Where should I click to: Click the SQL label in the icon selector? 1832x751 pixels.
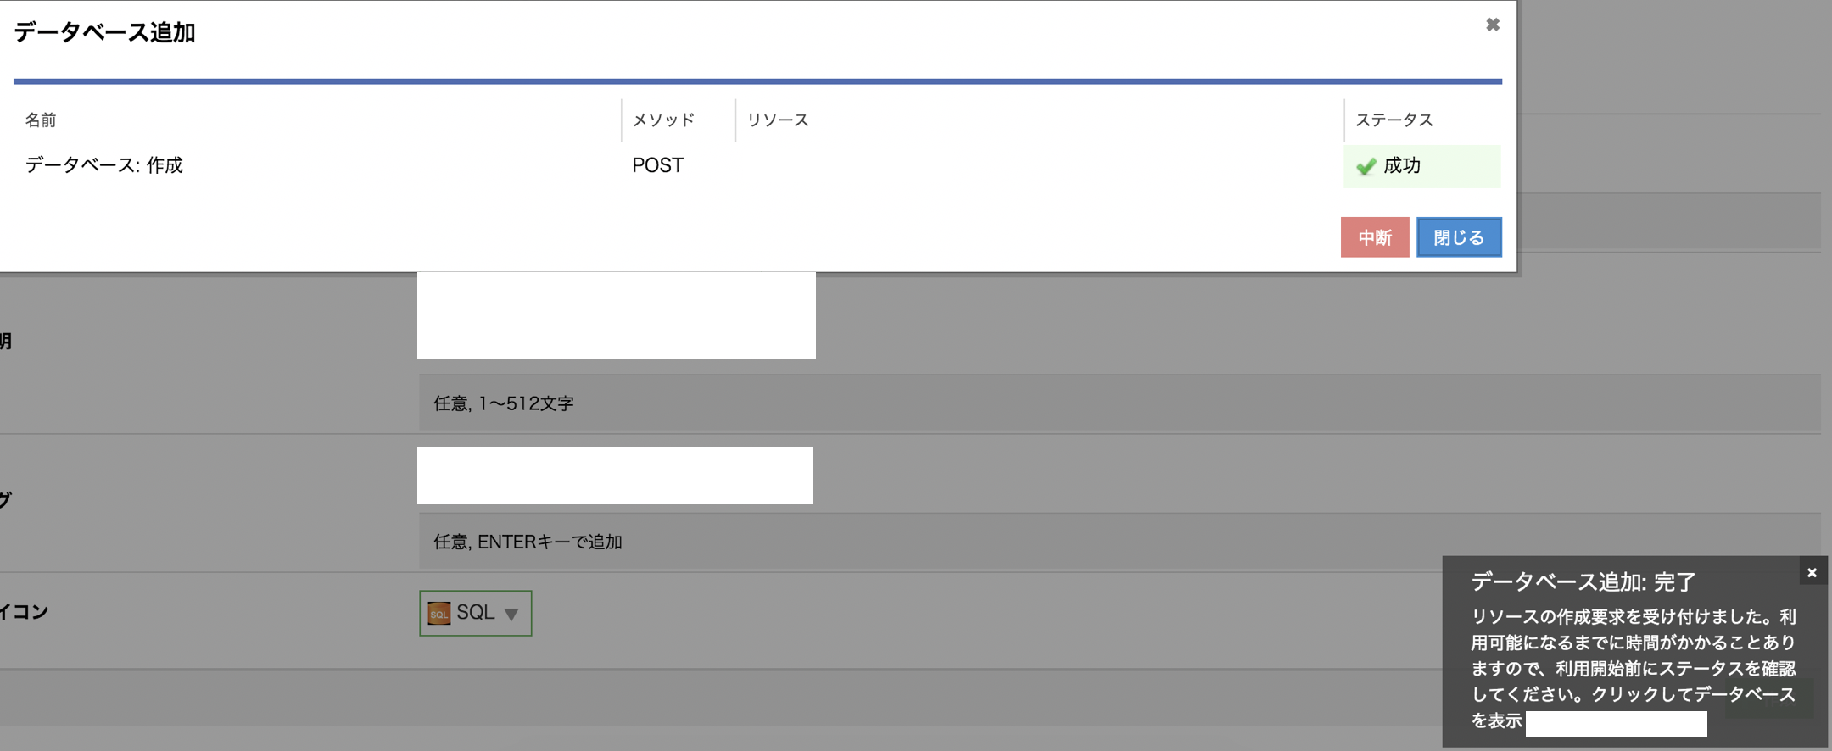click(x=475, y=612)
